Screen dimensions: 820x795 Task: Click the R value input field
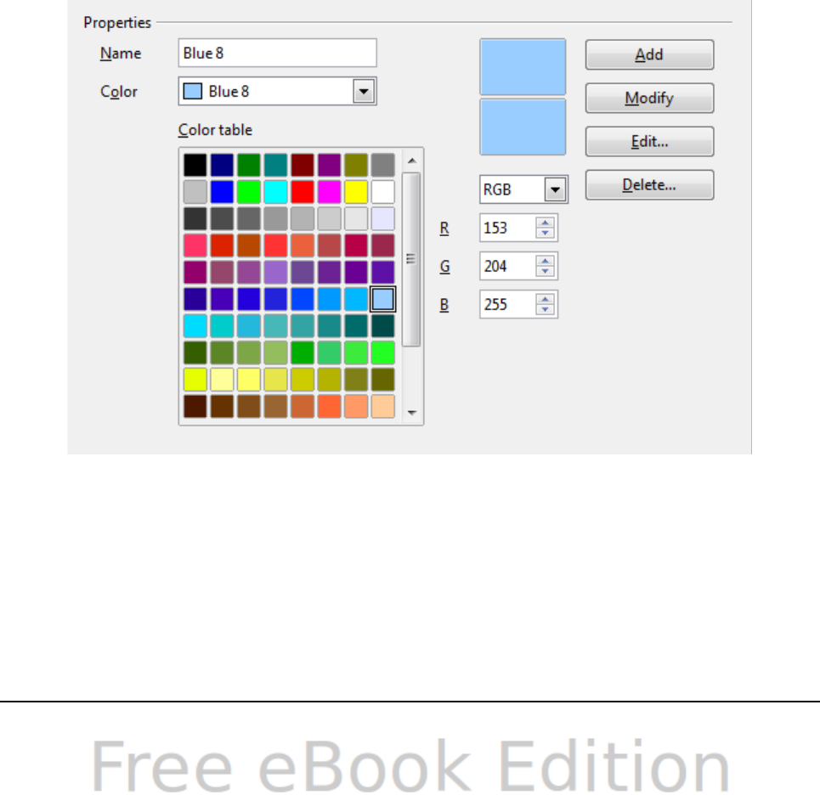[508, 228]
